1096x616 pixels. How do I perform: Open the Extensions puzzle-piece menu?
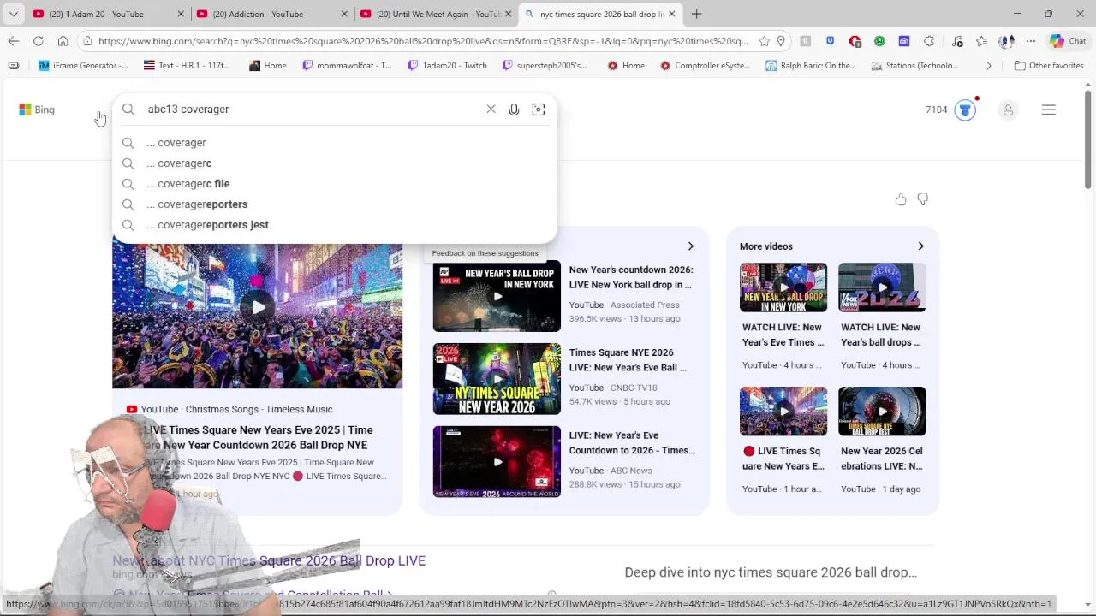929,41
